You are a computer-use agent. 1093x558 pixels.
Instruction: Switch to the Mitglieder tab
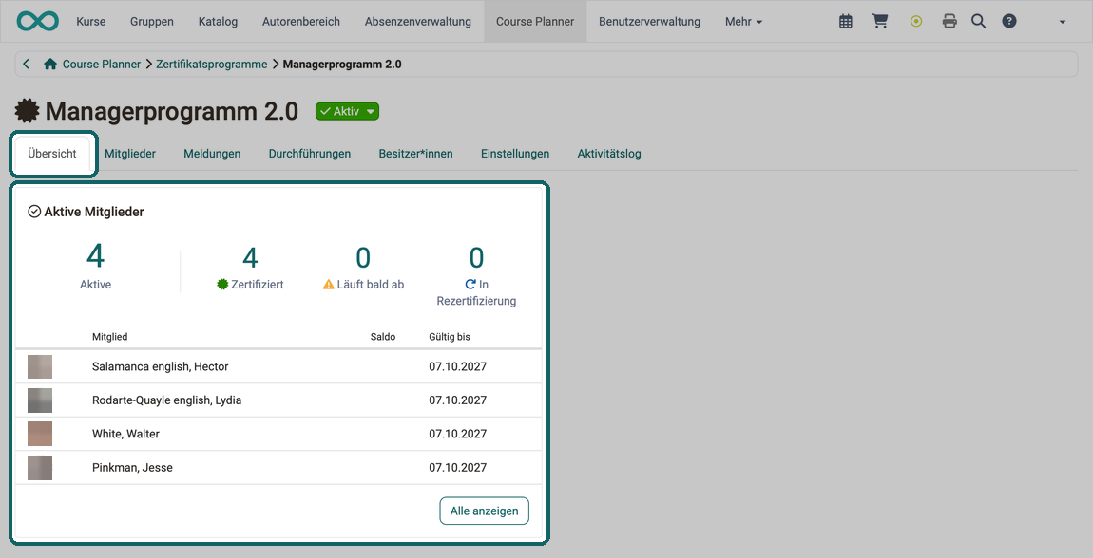[130, 154]
